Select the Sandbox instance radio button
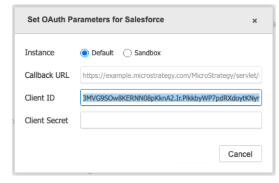The height and width of the screenshot is (183, 279). (x=127, y=53)
